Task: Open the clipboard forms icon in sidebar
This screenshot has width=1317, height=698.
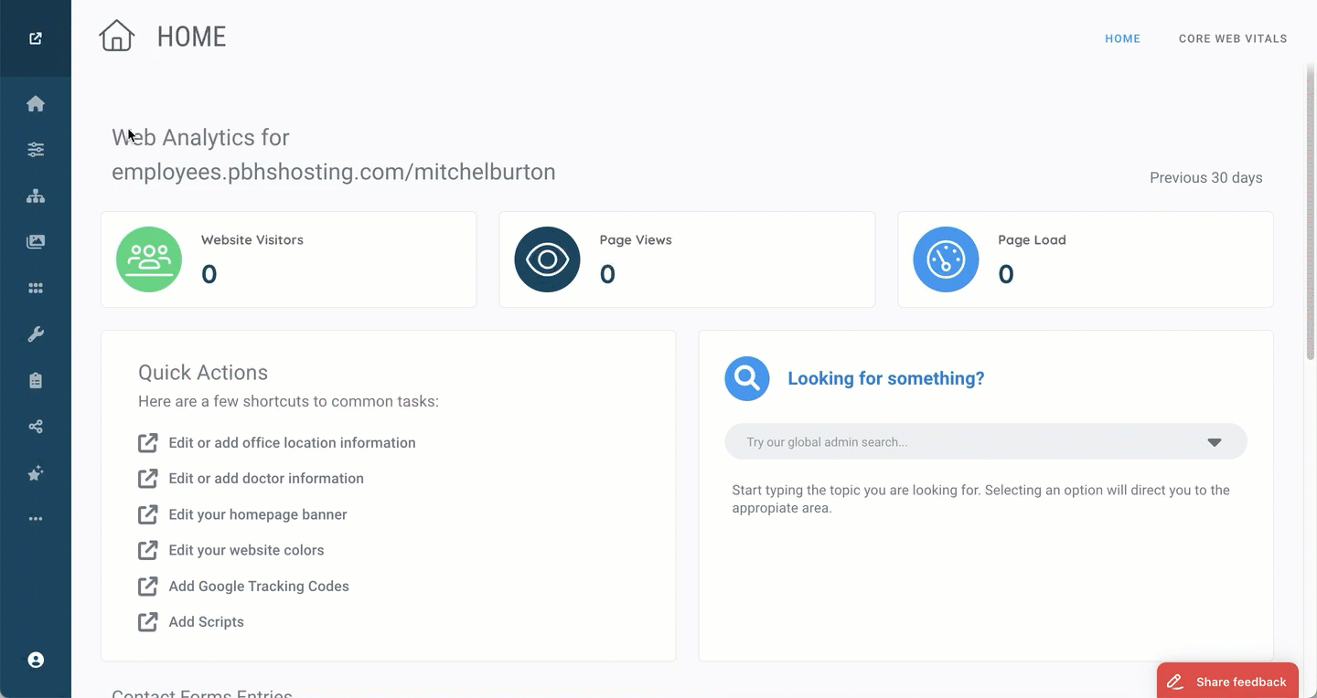Action: coord(36,381)
